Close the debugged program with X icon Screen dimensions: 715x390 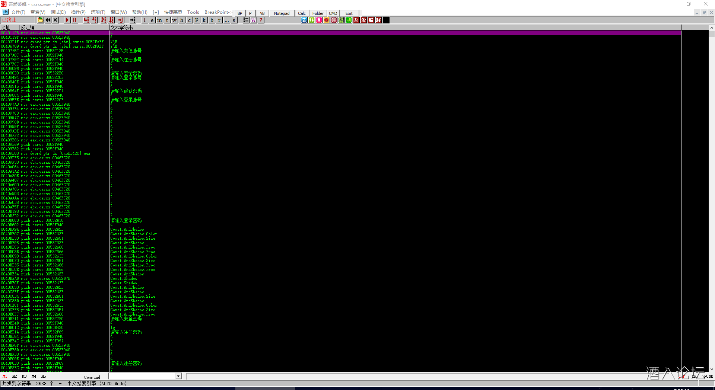tap(55, 20)
